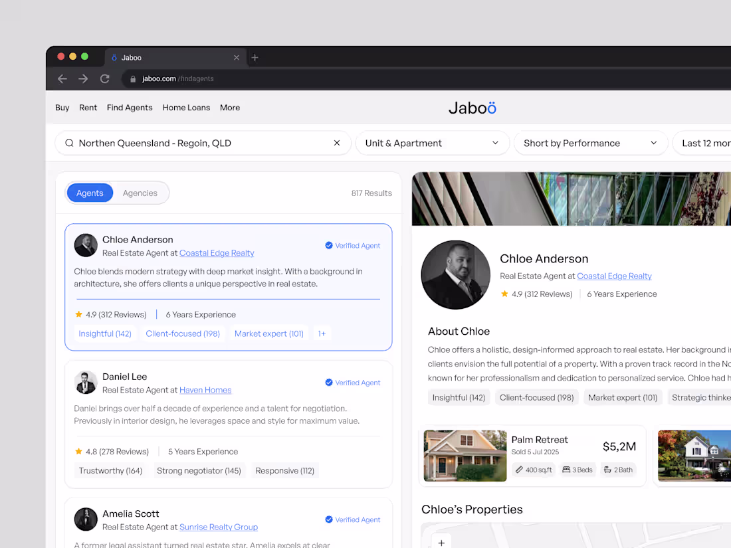This screenshot has width=731, height=548.
Task: Click the browser back arrow
Action: 62,78
